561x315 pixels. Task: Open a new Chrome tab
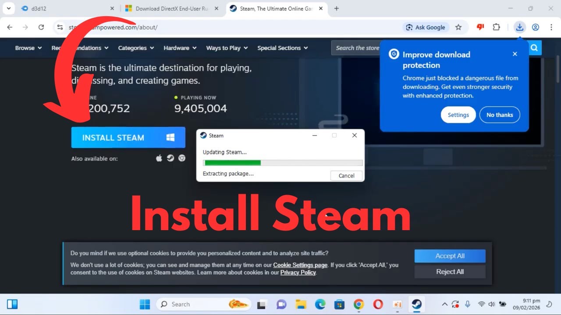coord(337,8)
